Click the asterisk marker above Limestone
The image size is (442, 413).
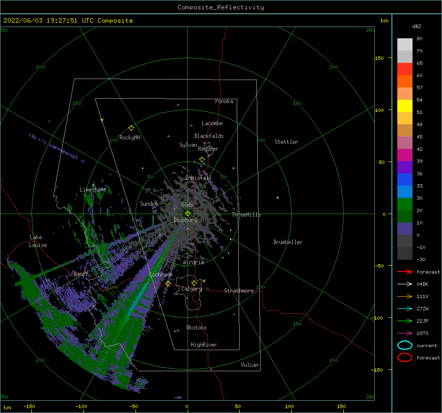[x=93, y=185]
